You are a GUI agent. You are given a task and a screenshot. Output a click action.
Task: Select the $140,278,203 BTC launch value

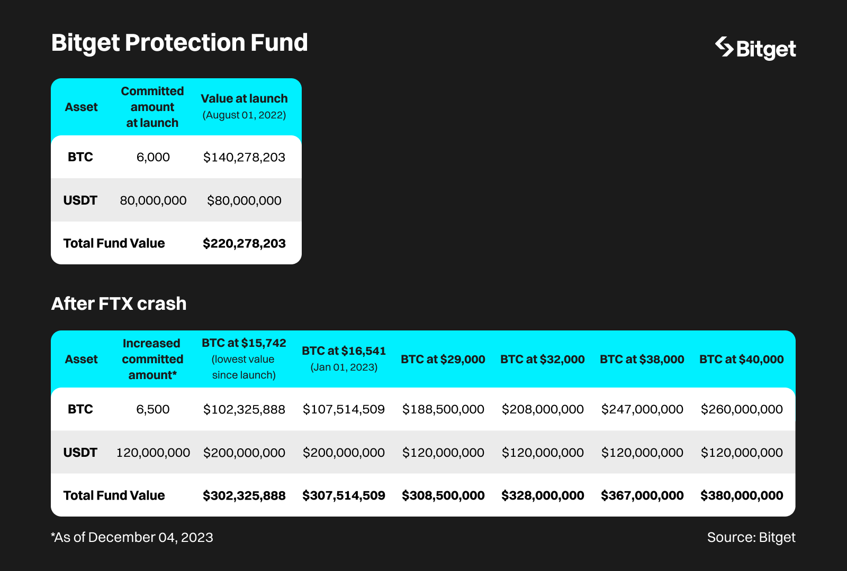point(244,157)
